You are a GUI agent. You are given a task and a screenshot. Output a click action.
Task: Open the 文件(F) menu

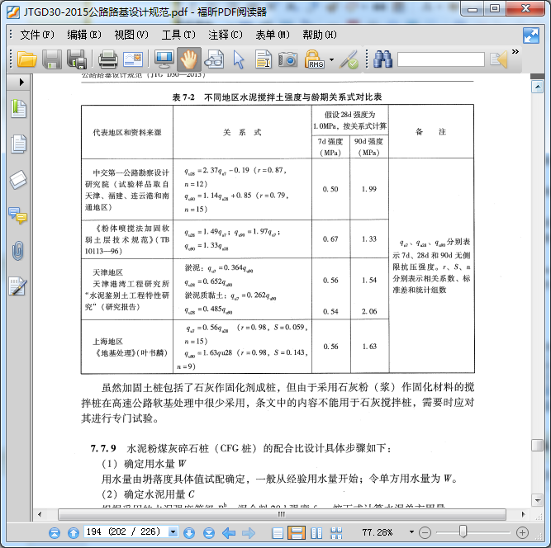(37, 35)
